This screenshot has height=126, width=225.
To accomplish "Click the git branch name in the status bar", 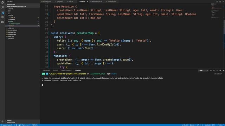I will [x=7, y=125].
